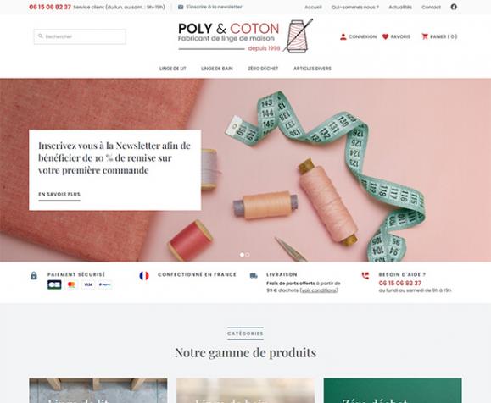Click the Connexion user icon

[x=343, y=36]
